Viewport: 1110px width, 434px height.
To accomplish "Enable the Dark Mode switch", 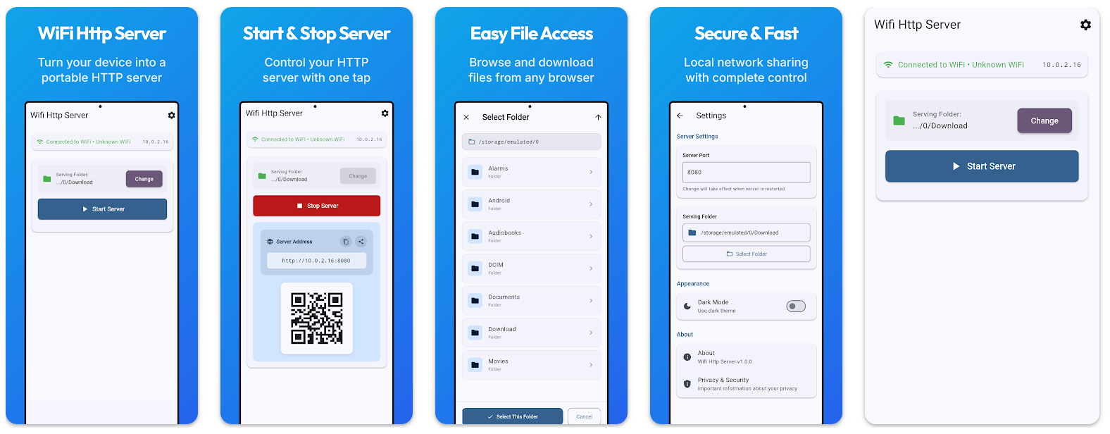I will coord(795,306).
